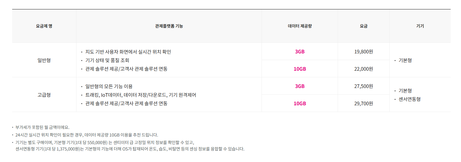This screenshot has width=461, height=162.
Task: Click the 19,800원 price cell
Action: (x=364, y=52)
